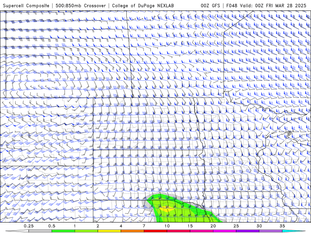Click the '0.25' colorbar label
The image size is (311, 233).
pos(28,226)
